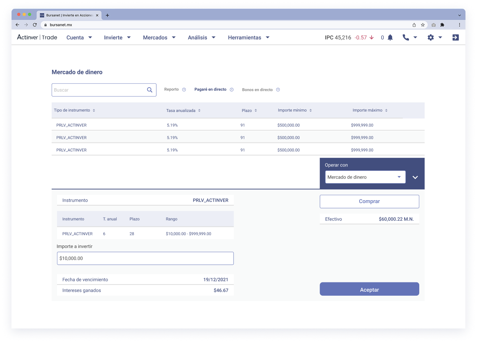Click the notification bell icon
Viewport: 477px width, 343px height.
click(x=389, y=37)
